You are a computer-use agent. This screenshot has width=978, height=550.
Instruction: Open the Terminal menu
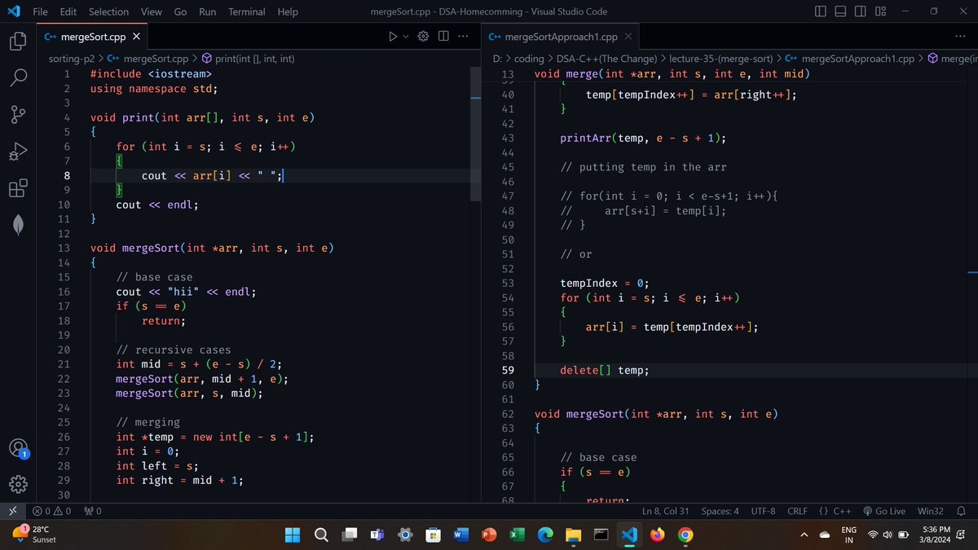(x=246, y=12)
